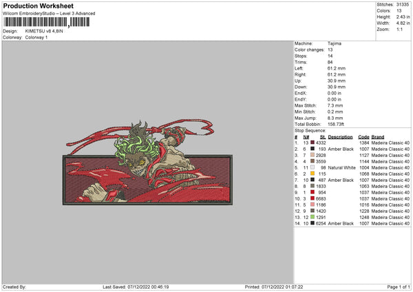
Task: Click the Trims value "84"
Action: 330,62
